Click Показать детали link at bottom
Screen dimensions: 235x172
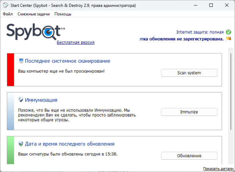click(218, 169)
